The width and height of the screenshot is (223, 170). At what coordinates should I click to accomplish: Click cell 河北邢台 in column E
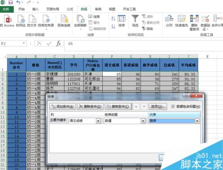tap(93, 79)
